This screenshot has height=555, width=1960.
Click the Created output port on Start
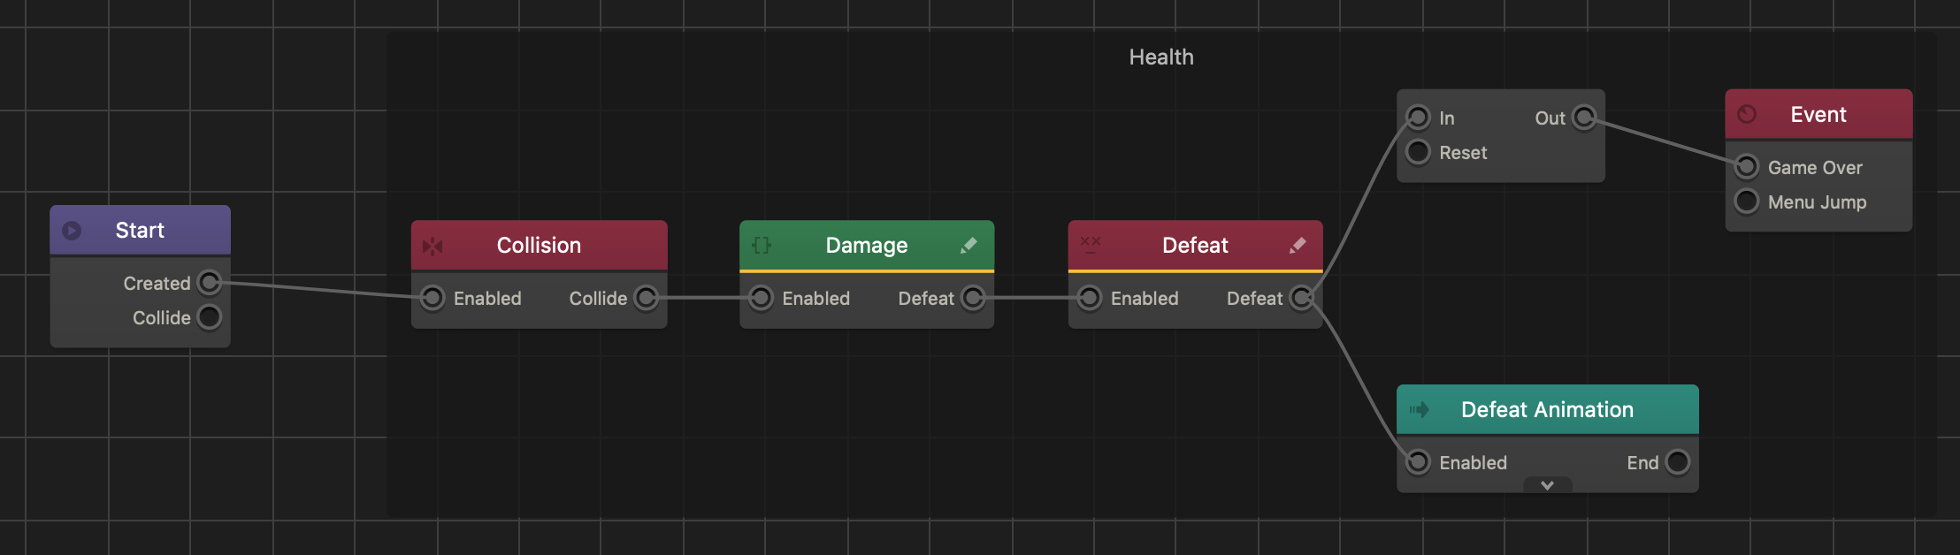tap(210, 283)
